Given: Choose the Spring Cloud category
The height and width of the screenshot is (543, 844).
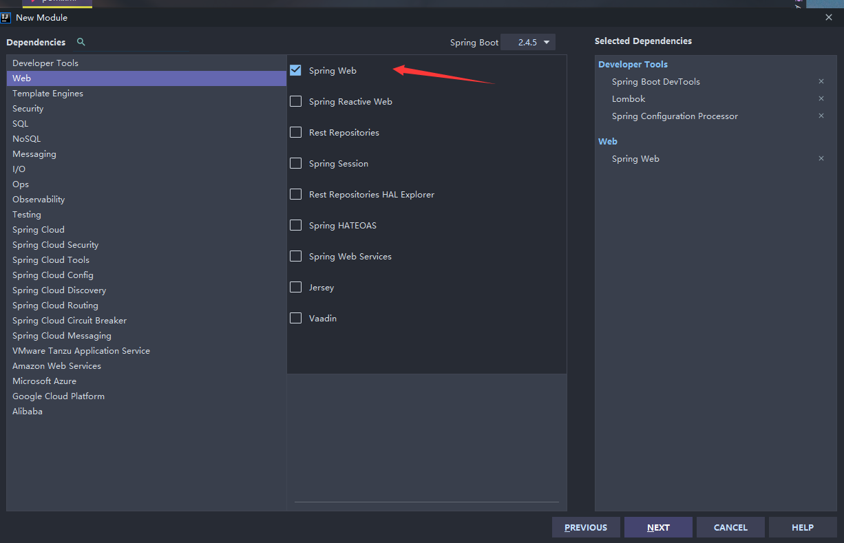Looking at the screenshot, I should [x=147, y=229].
